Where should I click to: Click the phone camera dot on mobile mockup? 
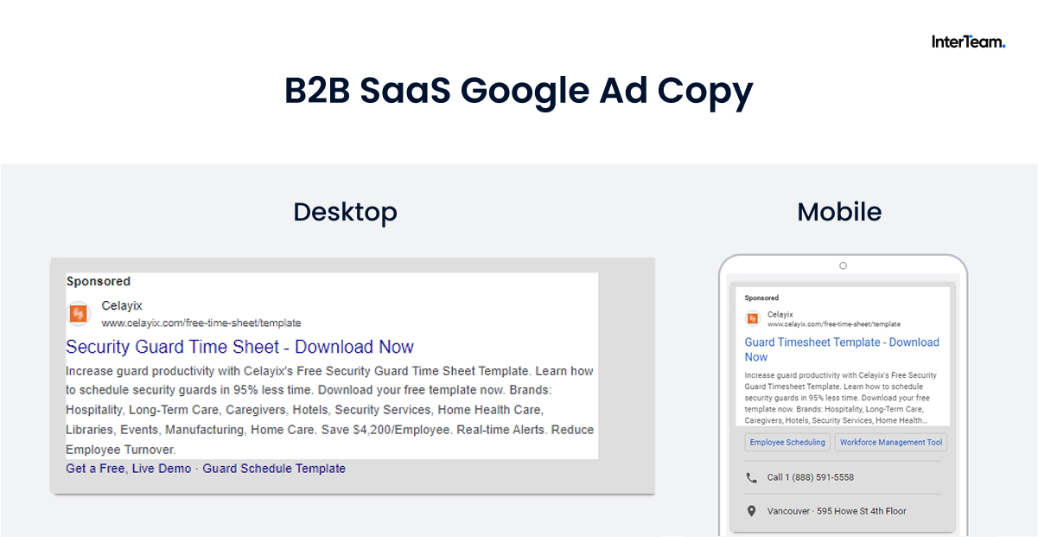[x=844, y=265]
